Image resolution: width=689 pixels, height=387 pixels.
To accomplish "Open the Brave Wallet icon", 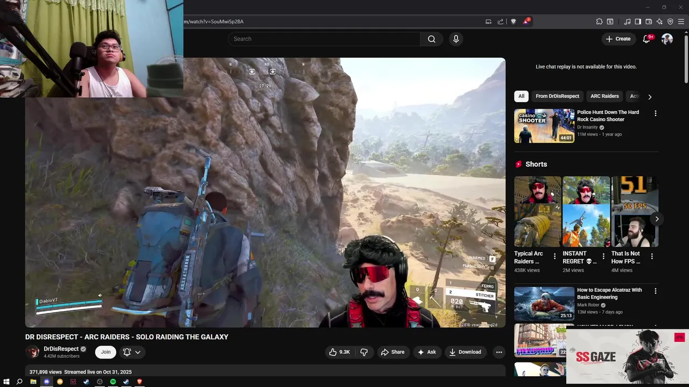I will tap(649, 21).
